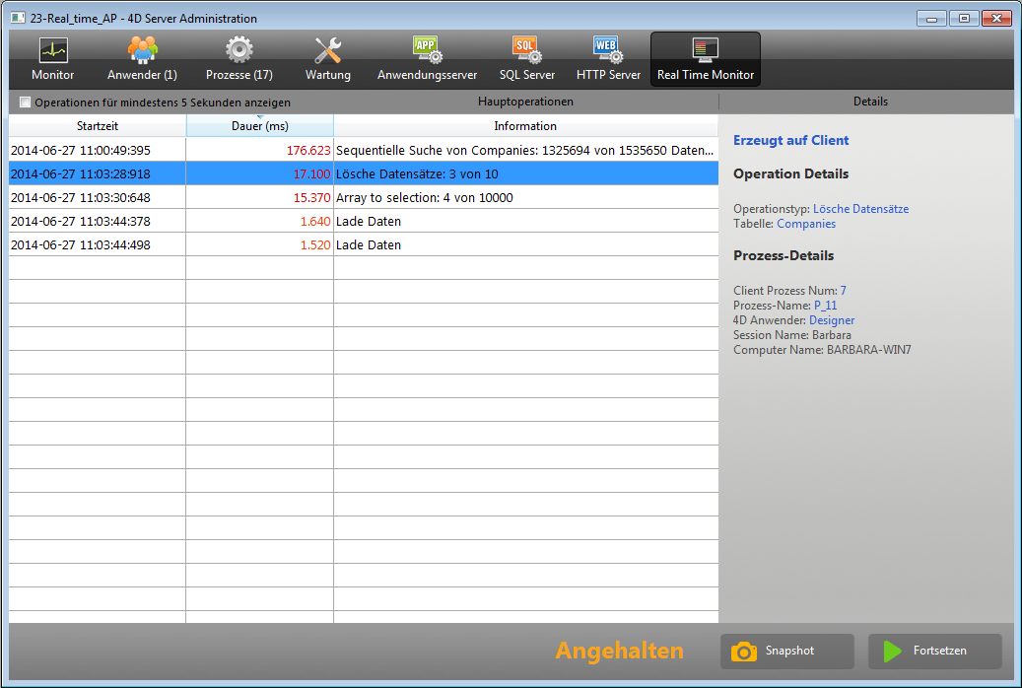Open the Monitor page icon

[x=52, y=51]
